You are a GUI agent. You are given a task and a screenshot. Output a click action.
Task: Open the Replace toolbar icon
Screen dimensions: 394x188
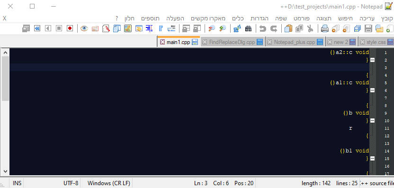click(x=237, y=28)
